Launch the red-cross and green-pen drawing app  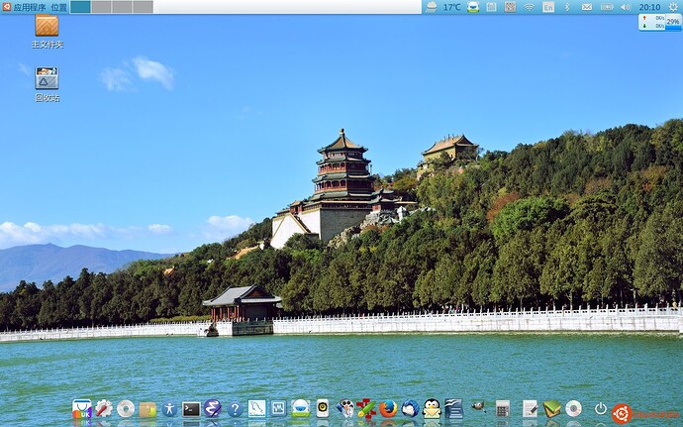tap(366, 409)
